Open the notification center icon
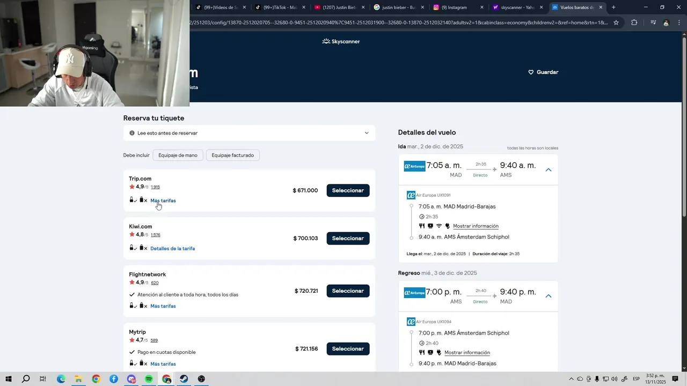Viewport: 687px width, 386px height. [x=675, y=379]
